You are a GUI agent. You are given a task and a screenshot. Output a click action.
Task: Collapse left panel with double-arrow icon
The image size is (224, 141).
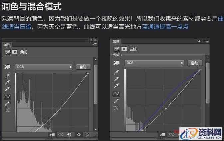point(91,40)
